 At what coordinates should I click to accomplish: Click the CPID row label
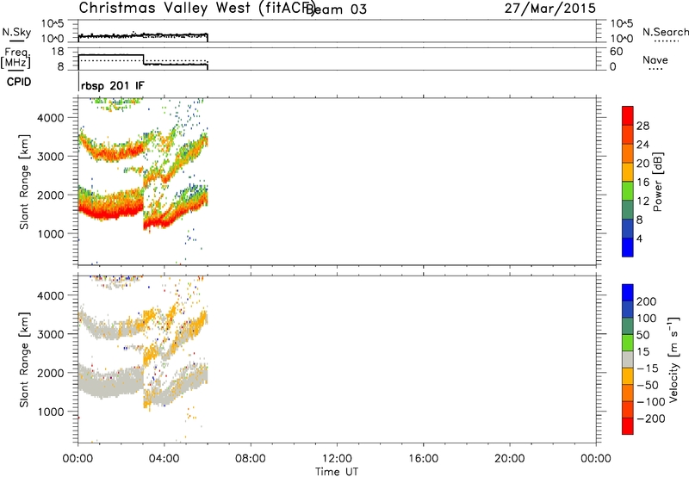[19, 82]
